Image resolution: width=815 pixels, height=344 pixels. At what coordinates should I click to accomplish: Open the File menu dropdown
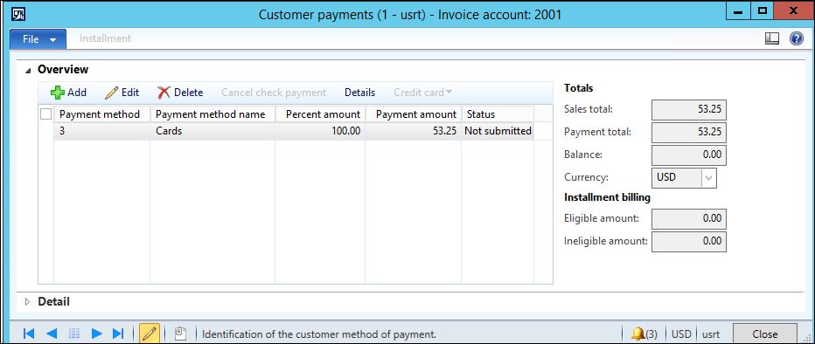38,39
